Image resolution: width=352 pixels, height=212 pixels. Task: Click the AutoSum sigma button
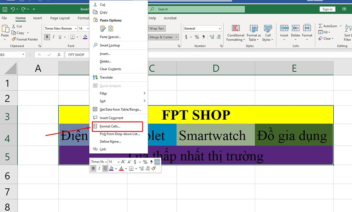327,26
